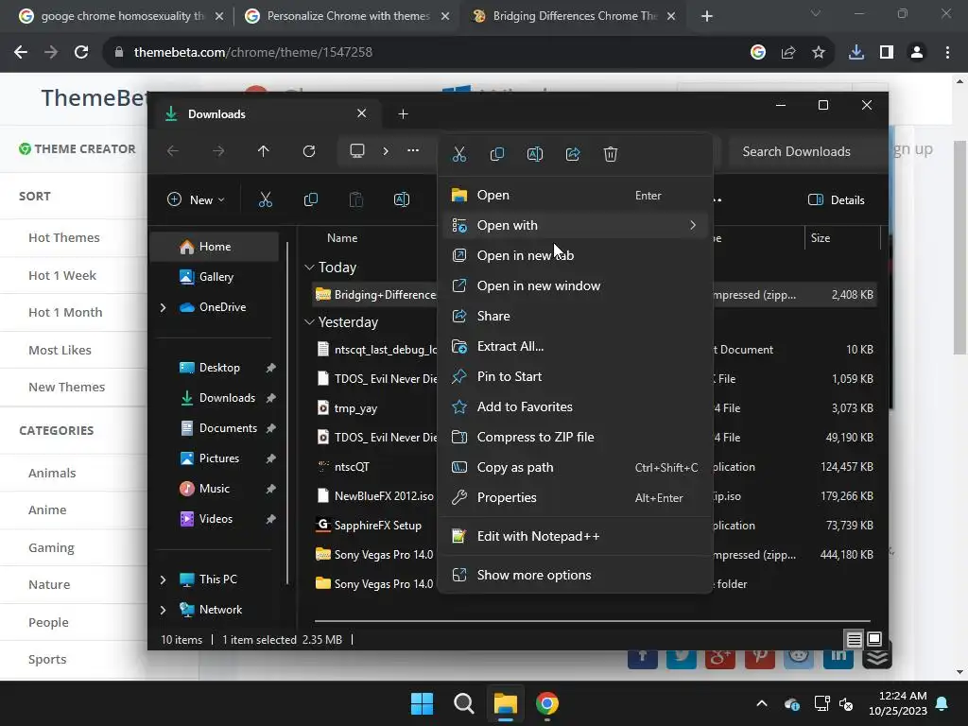Viewport: 968px width, 726px height.
Task: Expand the address bar path chevron
Action: point(386,150)
